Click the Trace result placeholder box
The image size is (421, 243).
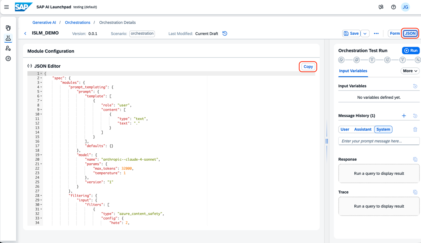(x=379, y=206)
